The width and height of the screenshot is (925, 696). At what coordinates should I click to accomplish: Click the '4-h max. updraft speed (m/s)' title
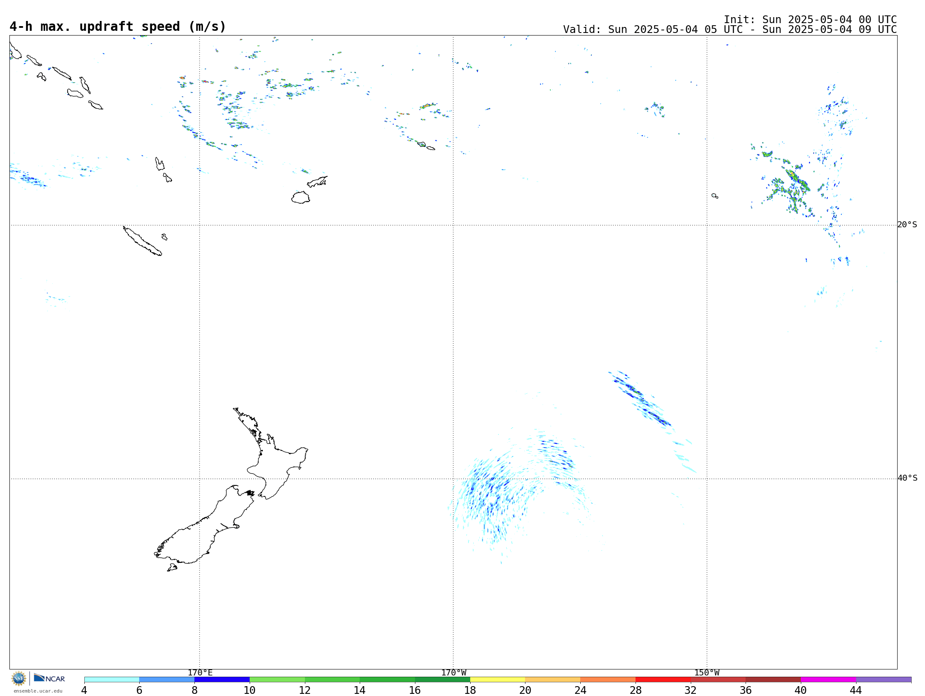[118, 27]
